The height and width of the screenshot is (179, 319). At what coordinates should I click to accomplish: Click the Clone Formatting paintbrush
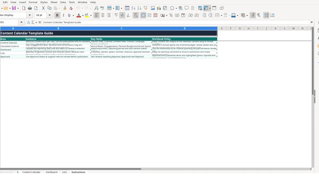[x=65, y=8]
